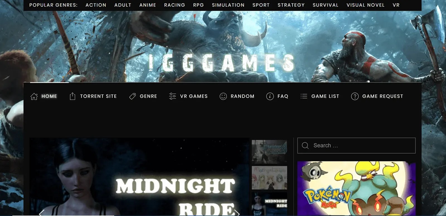Viewport: 446px width, 216px height.
Task: Select the anime girls game thumbnail
Action: (269, 178)
